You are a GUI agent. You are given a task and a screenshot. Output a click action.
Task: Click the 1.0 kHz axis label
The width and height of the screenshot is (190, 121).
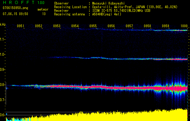coord(3,55)
